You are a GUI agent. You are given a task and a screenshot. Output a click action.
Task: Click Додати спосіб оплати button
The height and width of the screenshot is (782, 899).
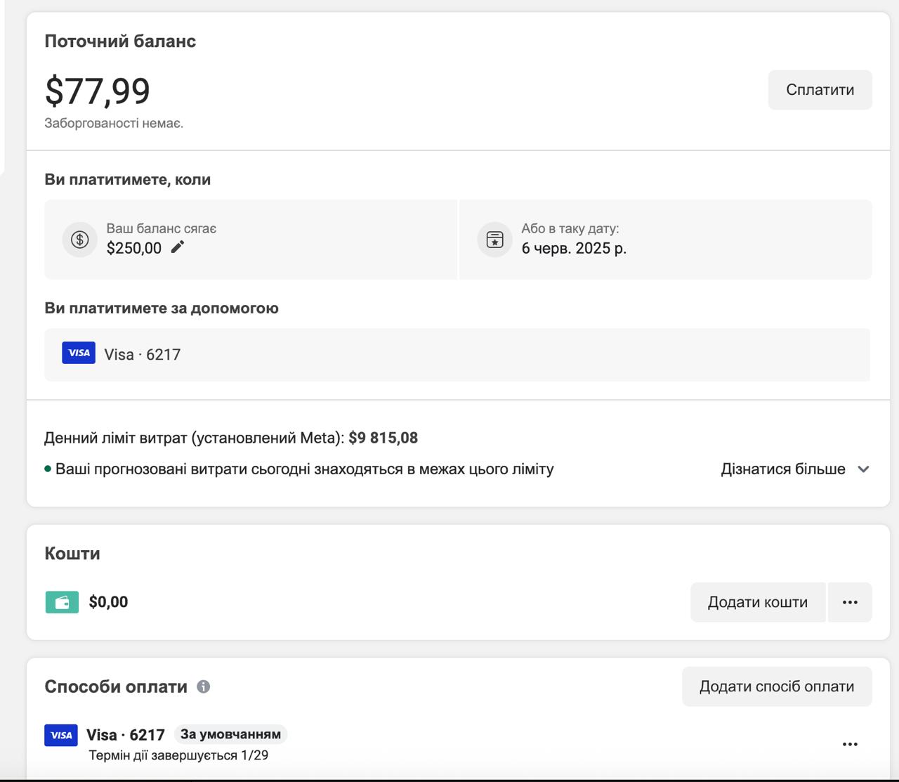coord(777,686)
